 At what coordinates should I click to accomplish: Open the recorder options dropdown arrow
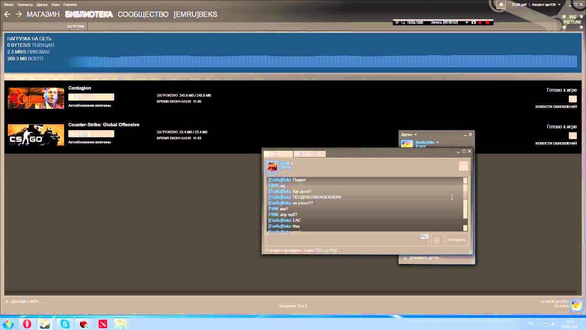click(467, 22)
